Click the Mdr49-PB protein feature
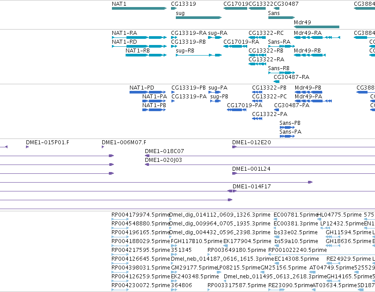Viewport: 375px width, 292px height. pyautogui.click(x=308, y=92)
